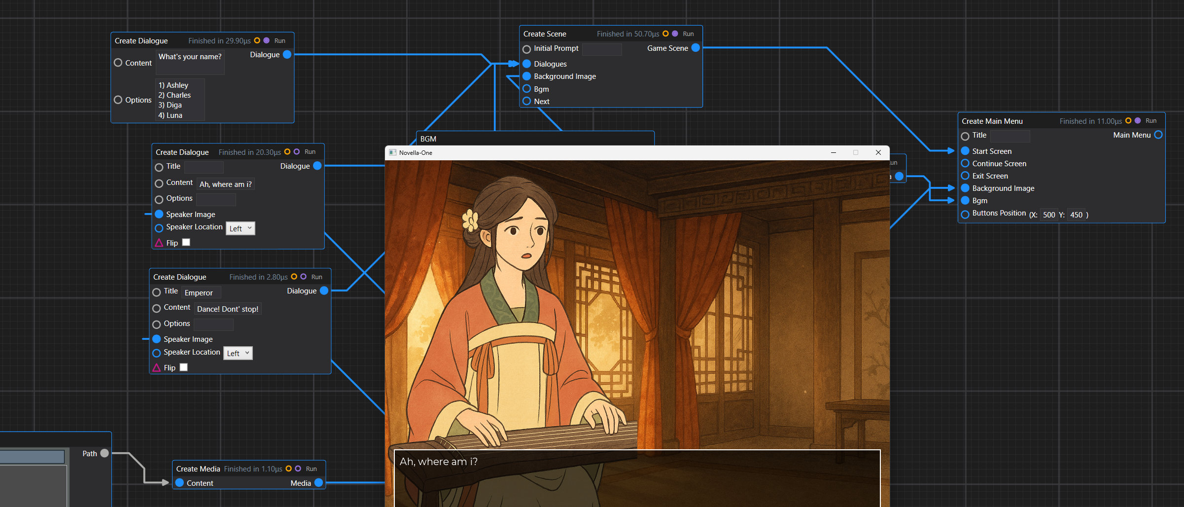Click the BGM node header
The width and height of the screenshot is (1184, 507).
(535, 139)
